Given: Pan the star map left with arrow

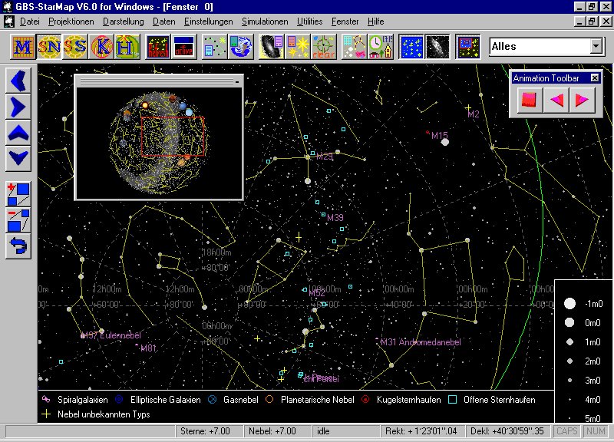Looking at the screenshot, I should pyautogui.click(x=18, y=79).
